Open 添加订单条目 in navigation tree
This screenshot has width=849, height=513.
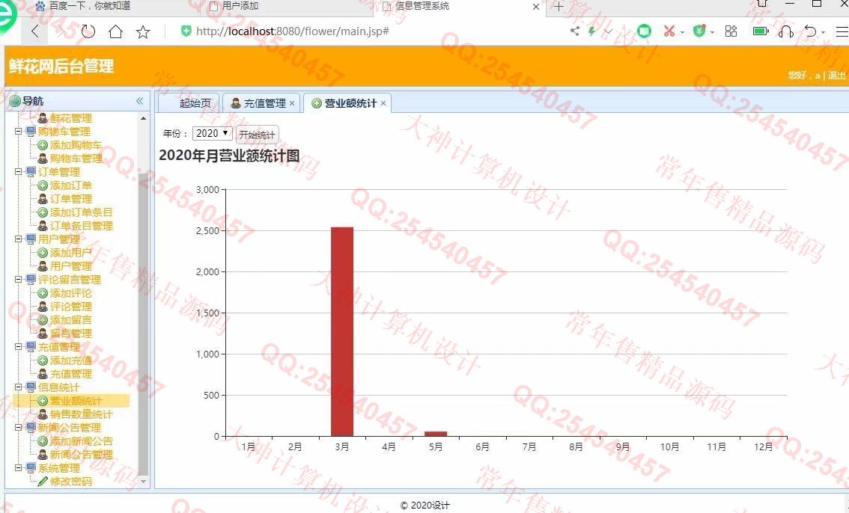[x=81, y=212]
